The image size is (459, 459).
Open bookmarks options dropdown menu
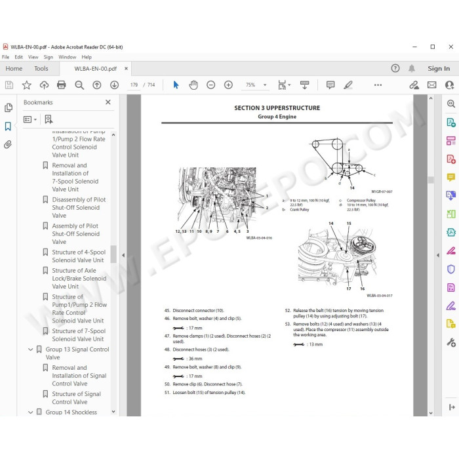(x=30, y=119)
